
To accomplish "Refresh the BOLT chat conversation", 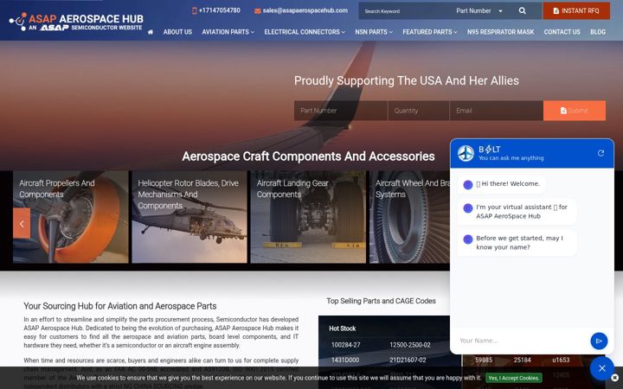I will (601, 153).
